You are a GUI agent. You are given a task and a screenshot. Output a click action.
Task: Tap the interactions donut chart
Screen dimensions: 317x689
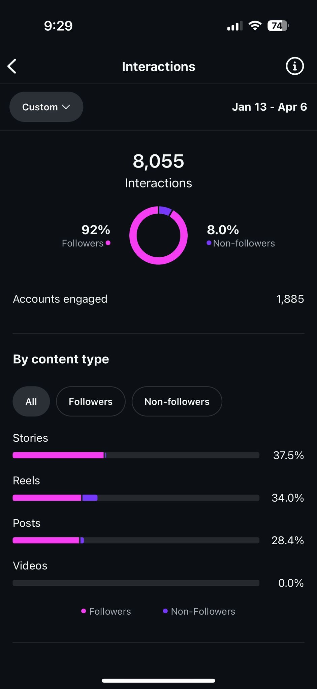point(158,235)
